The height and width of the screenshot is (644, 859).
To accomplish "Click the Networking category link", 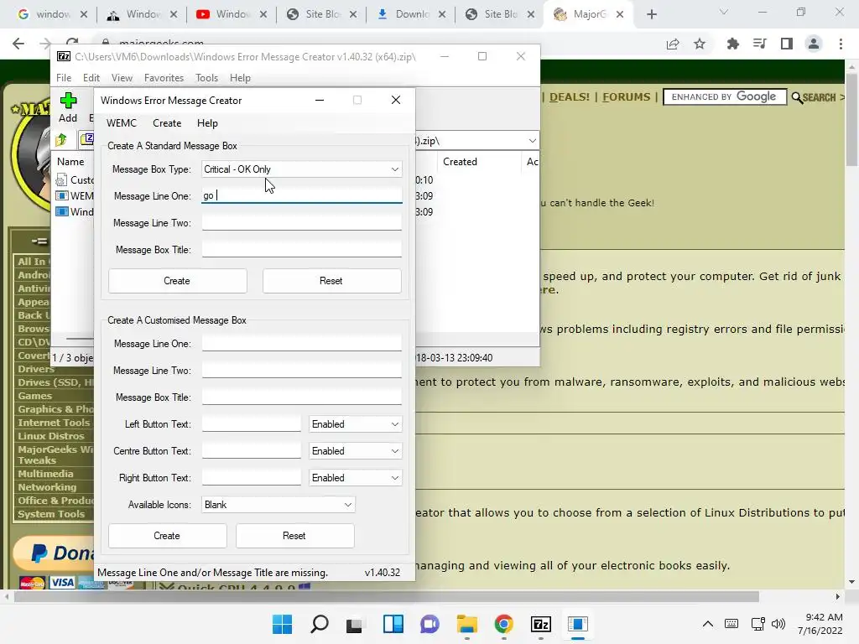I will 47,487.
